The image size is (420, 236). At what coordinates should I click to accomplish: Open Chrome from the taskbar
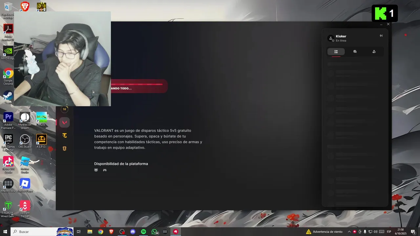coord(100,232)
